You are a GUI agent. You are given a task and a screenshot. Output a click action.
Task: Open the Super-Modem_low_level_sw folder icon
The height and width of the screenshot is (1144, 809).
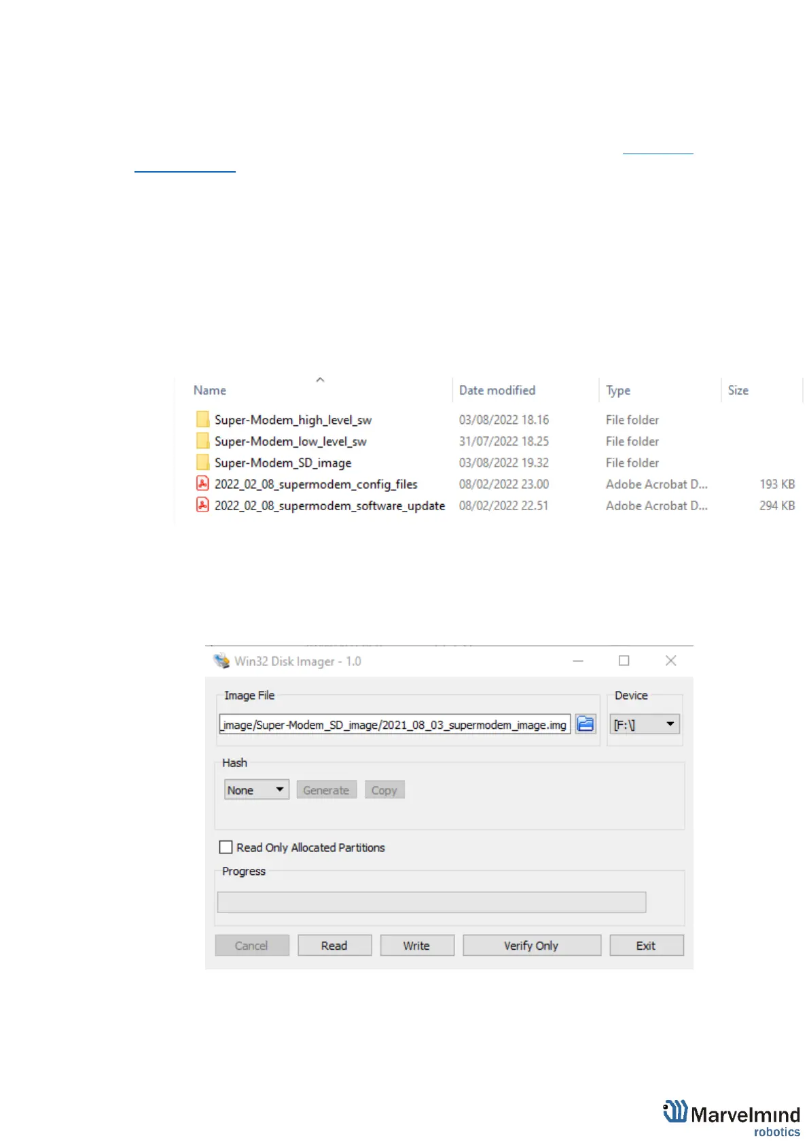pos(202,441)
